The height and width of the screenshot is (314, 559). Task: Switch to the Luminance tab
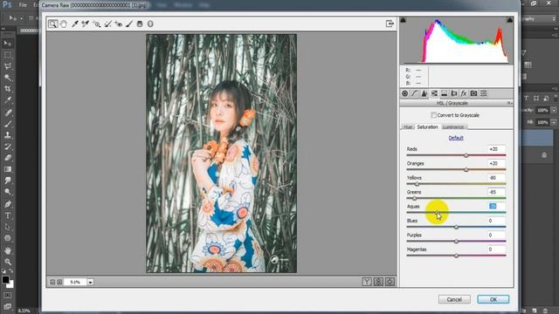coord(453,127)
